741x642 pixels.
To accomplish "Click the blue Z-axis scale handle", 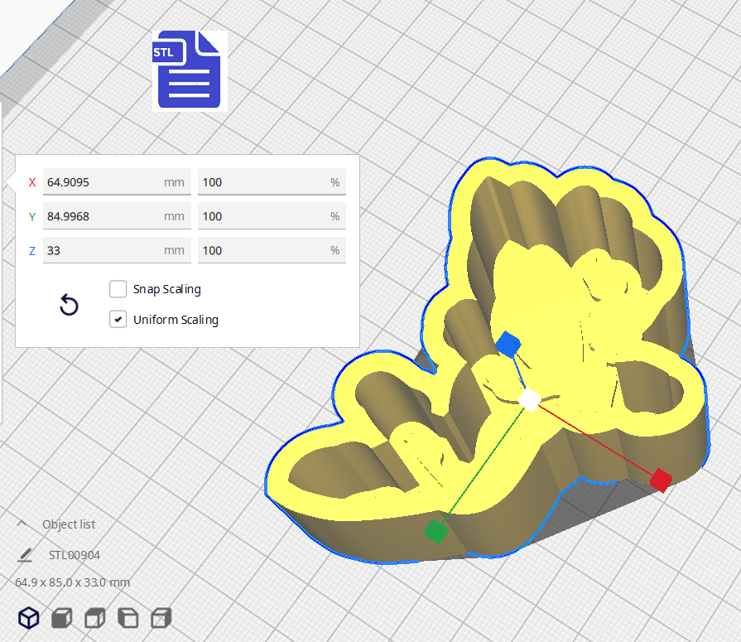I will (508, 344).
